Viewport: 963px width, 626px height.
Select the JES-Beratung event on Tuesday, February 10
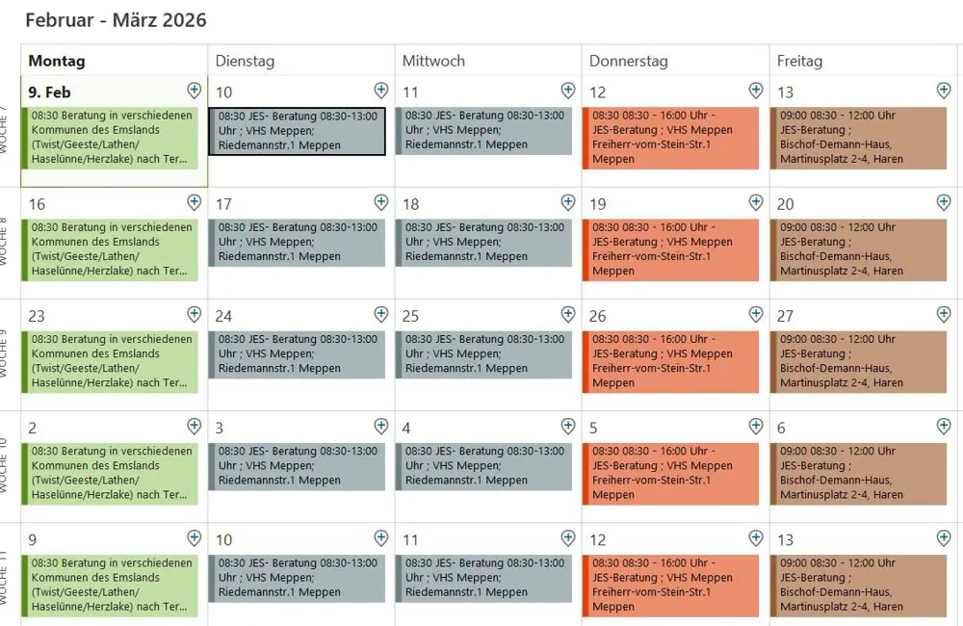coord(297,131)
